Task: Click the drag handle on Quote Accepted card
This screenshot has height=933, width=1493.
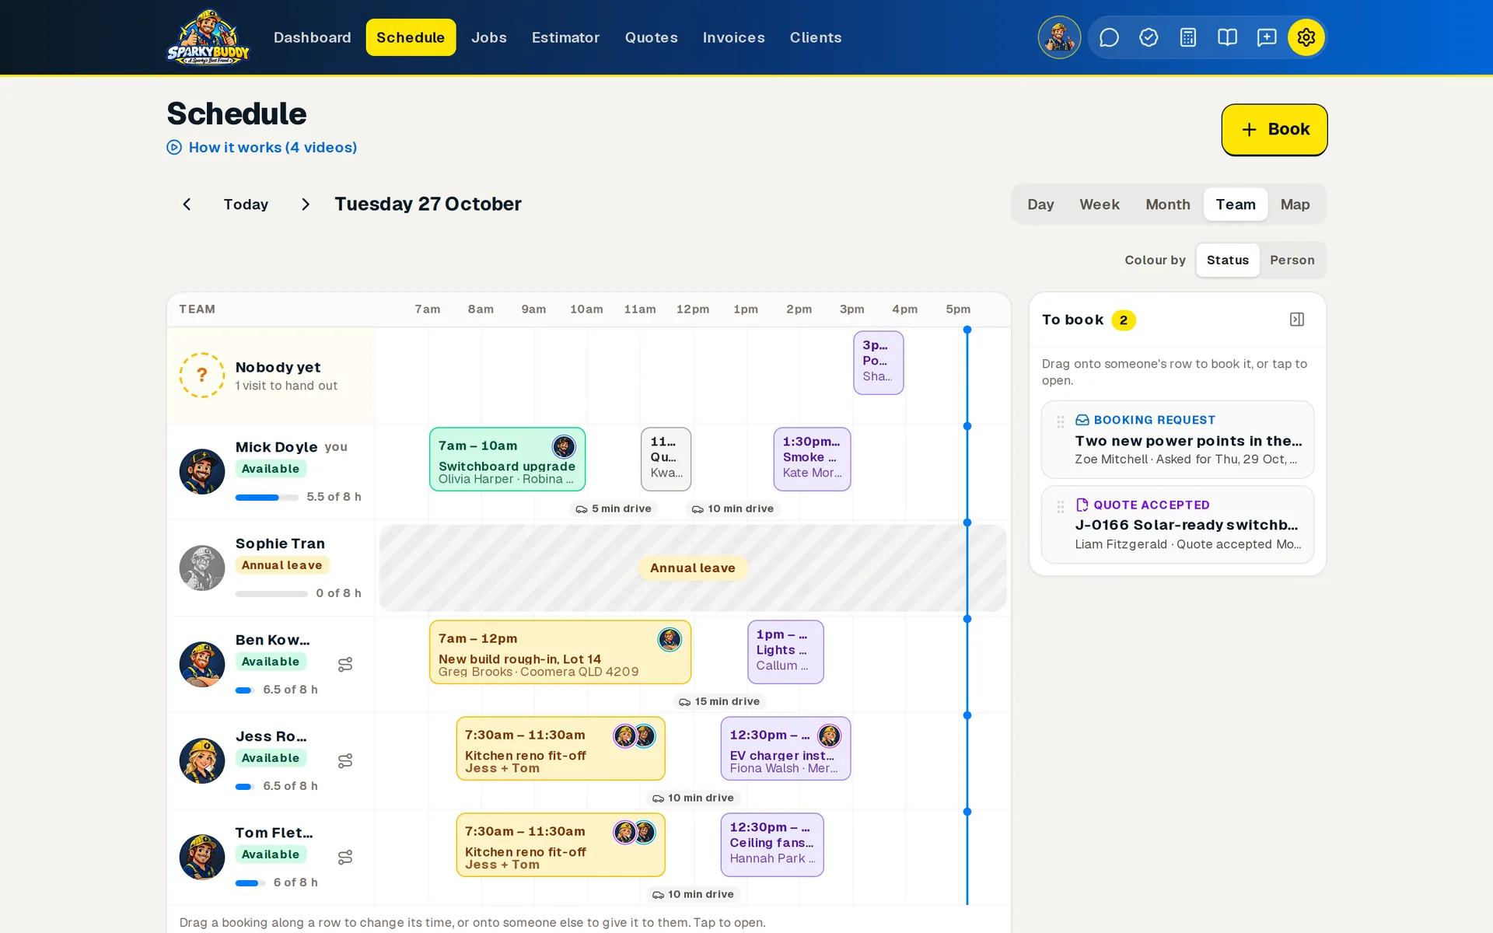Action: 1061,507
